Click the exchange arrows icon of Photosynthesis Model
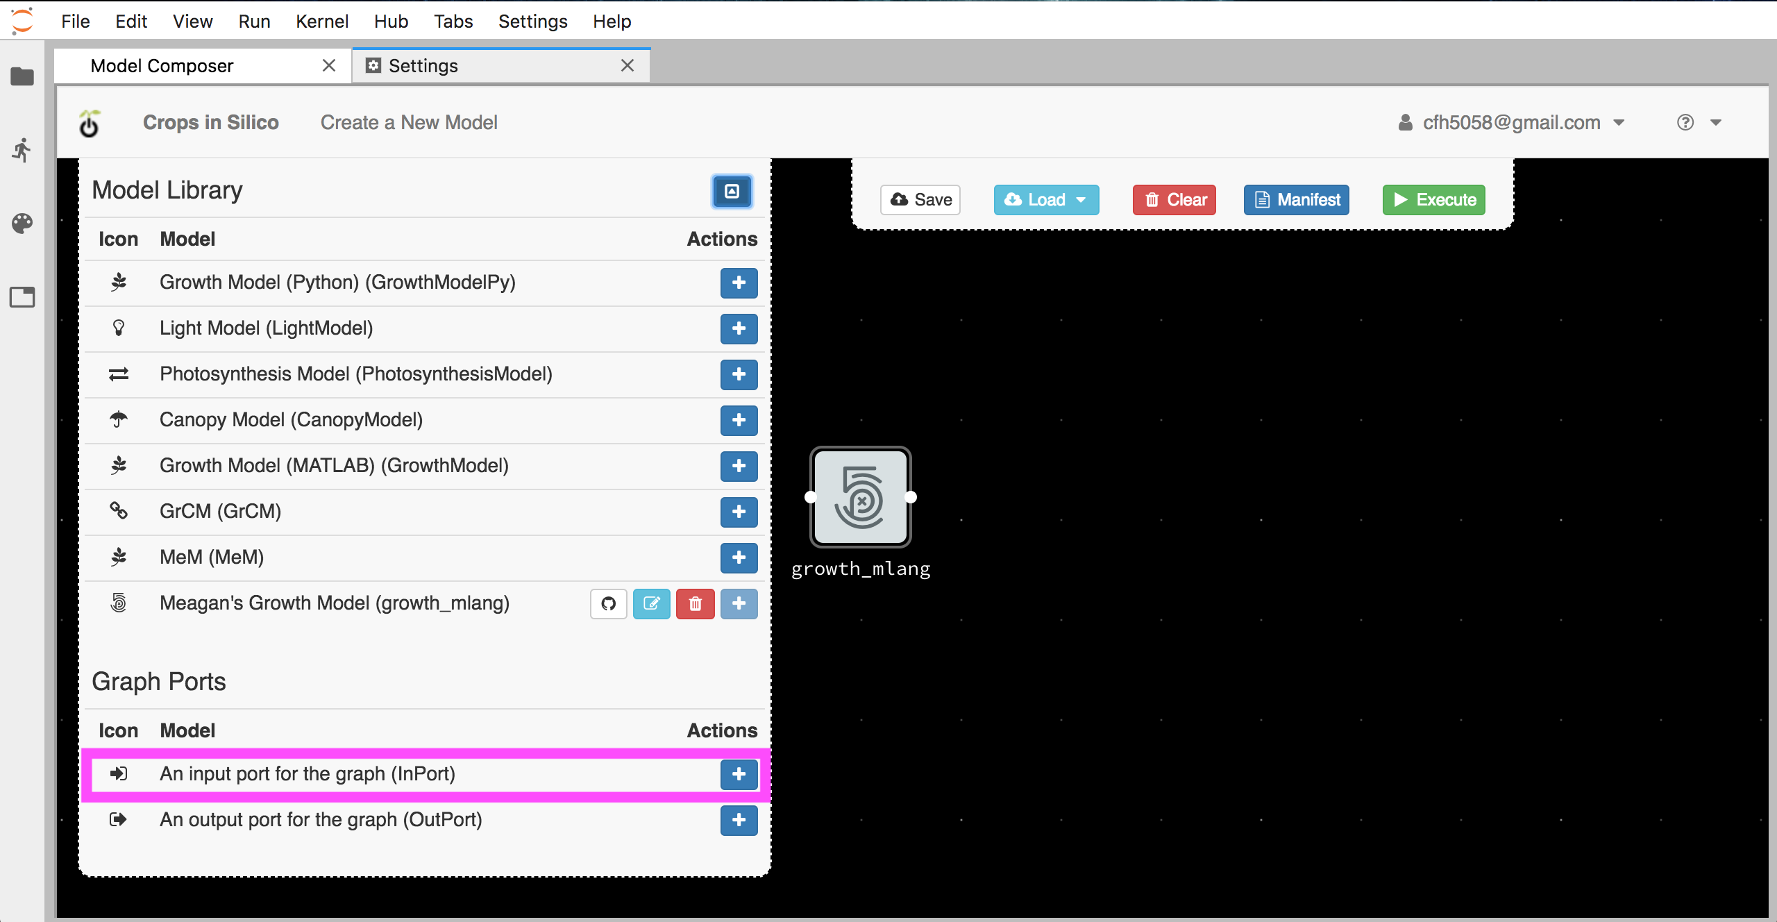Viewport: 1777px width, 922px height. (x=119, y=374)
